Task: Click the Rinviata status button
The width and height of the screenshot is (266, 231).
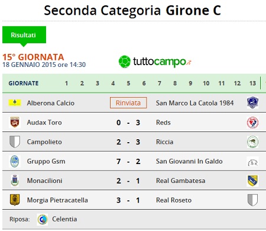Action: [128, 103]
